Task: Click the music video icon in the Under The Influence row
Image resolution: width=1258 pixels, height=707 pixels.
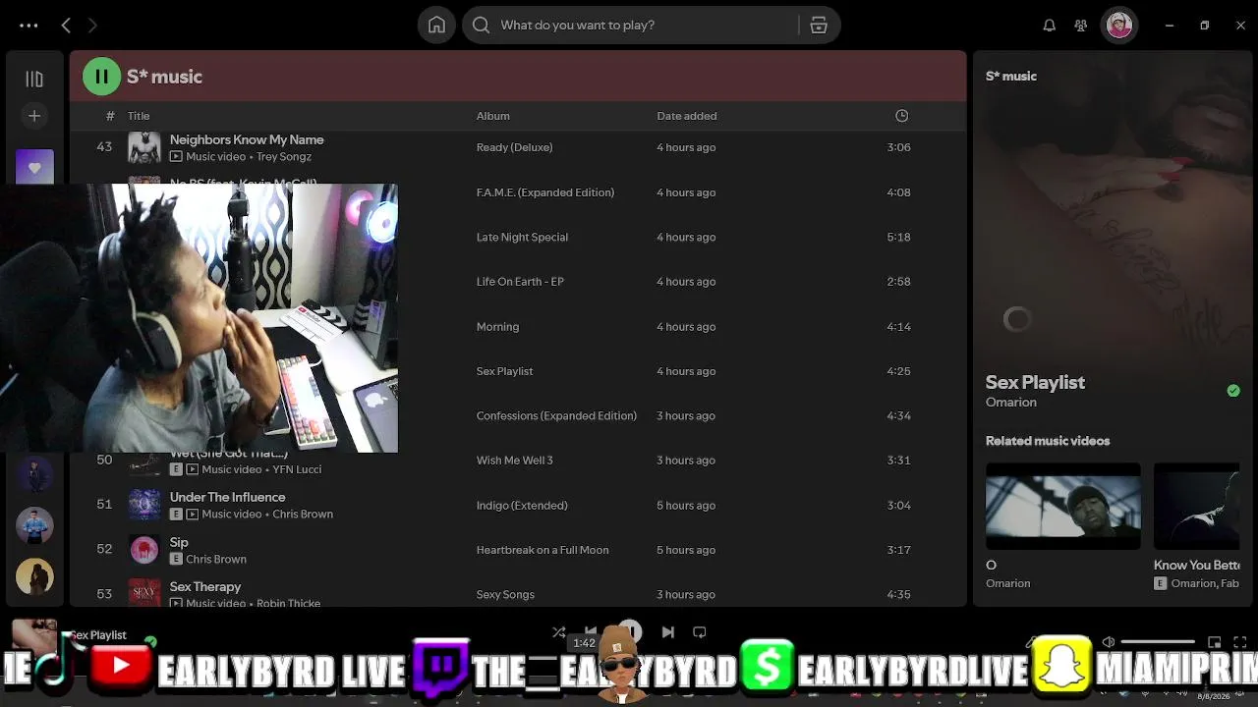Action: pyautogui.click(x=192, y=515)
